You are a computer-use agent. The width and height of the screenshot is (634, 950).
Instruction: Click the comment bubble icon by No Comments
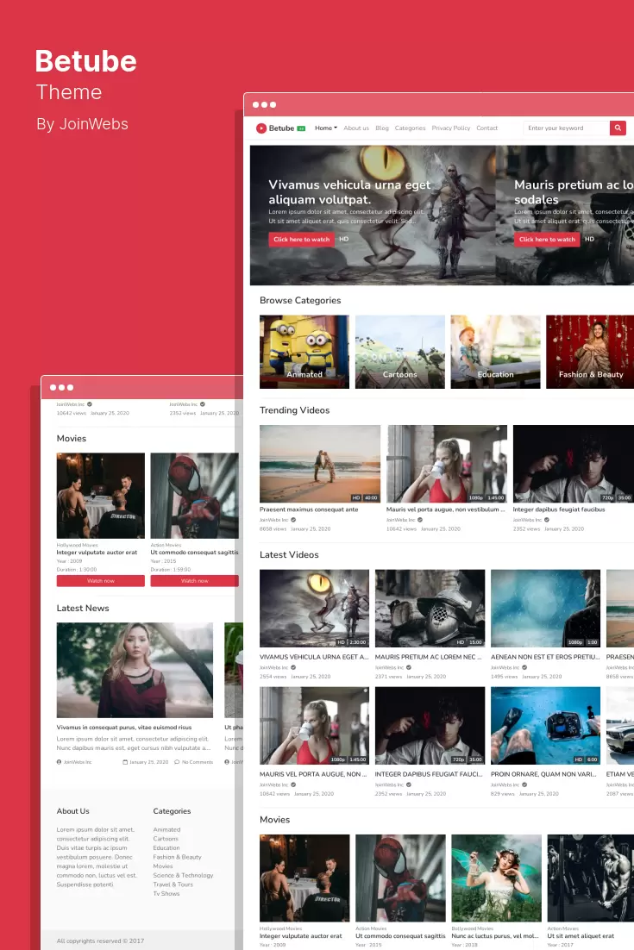[177, 762]
